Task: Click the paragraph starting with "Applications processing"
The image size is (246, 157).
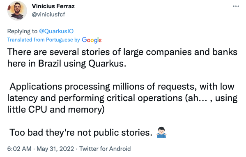Action: click(122, 98)
